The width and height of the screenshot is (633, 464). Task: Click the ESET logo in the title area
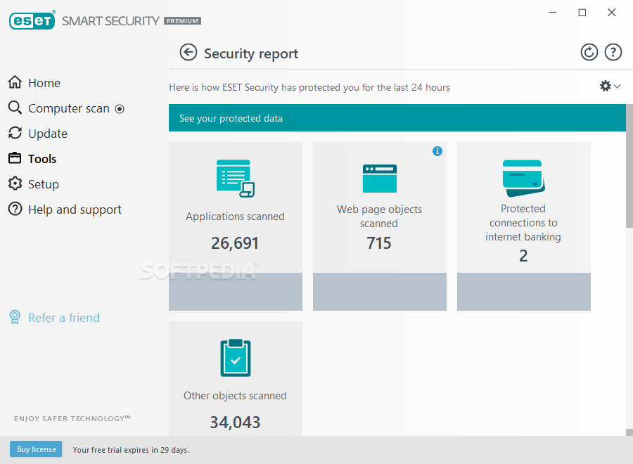(32, 20)
